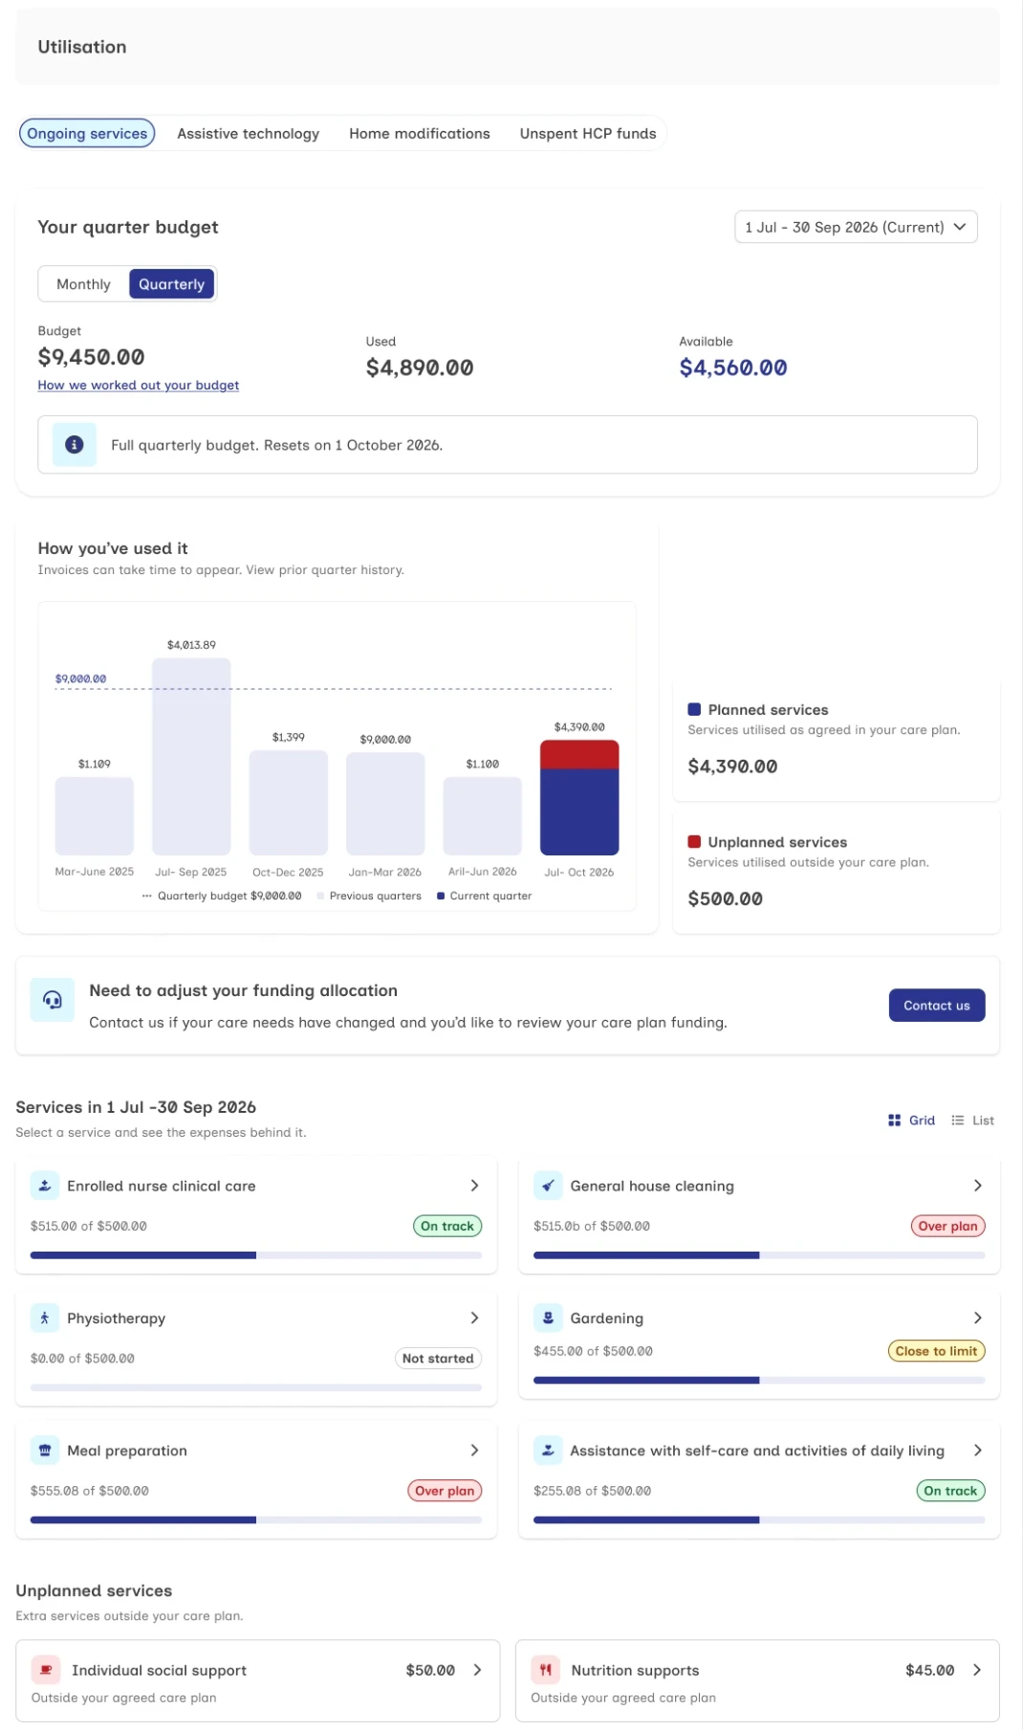The image size is (1023, 1730).
Task: Click On track badge on self-care assistance
Action: coord(950,1491)
